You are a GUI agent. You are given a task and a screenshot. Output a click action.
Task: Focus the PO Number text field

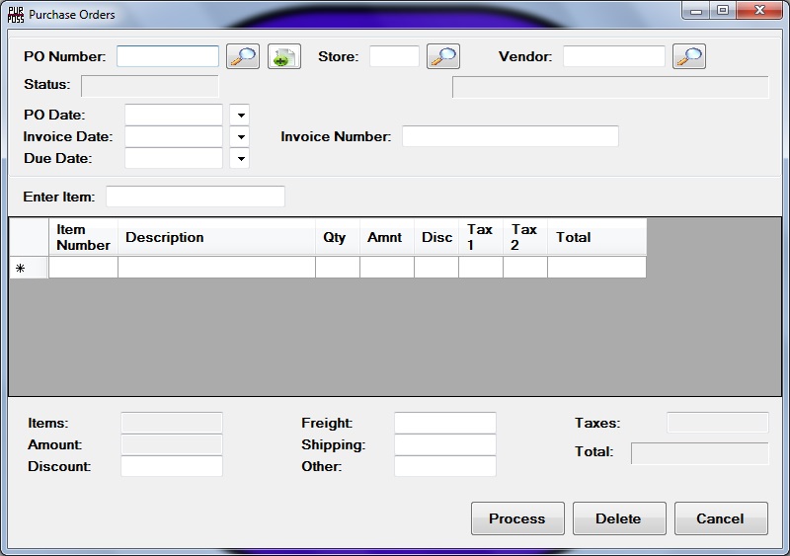click(168, 56)
